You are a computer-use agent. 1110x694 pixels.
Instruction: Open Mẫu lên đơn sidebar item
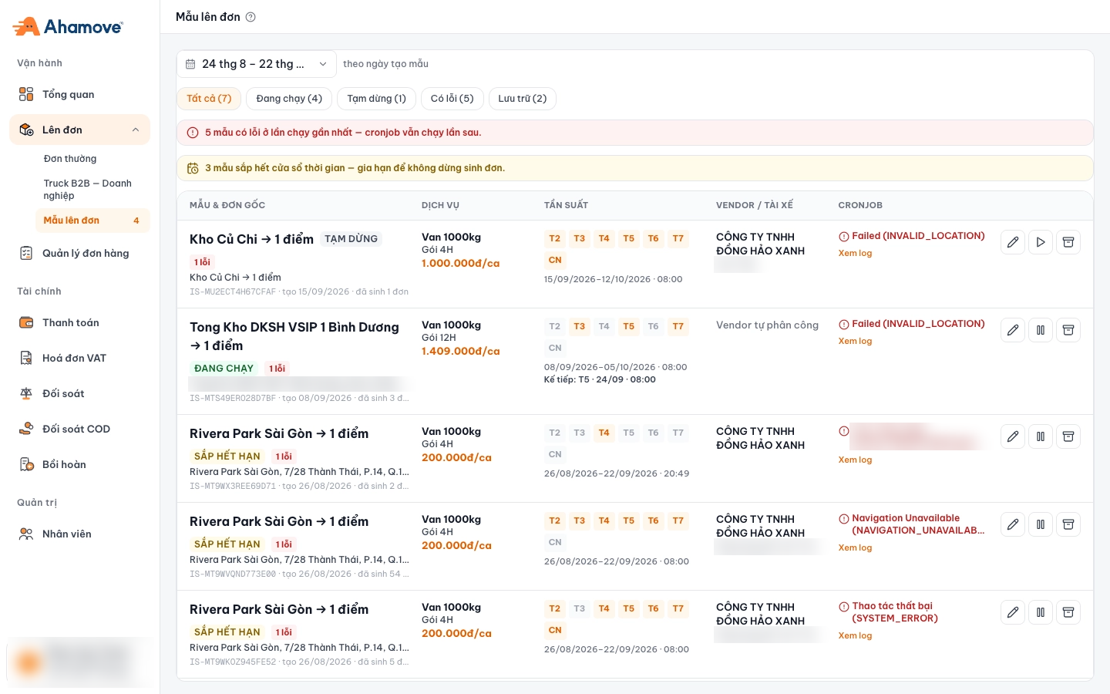[92, 221]
